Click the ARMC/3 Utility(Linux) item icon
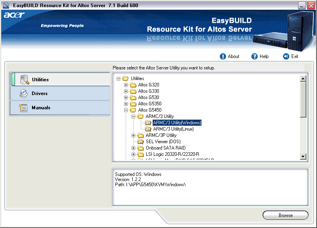 point(148,129)
